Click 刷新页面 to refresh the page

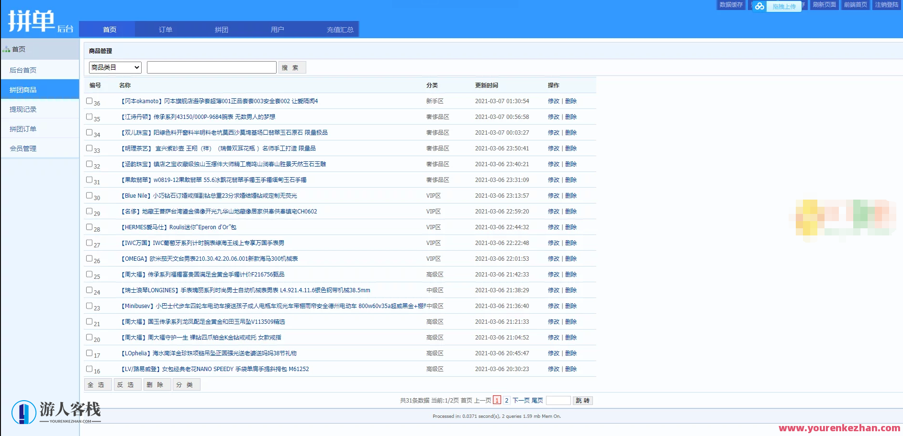(824, 5)
